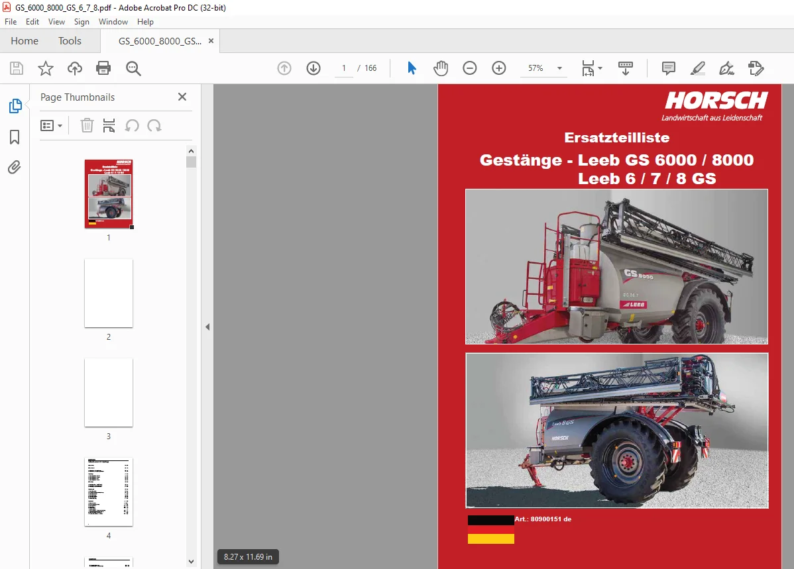The height and width of the screenshot is (569, 794).
Task: Open thumbnail options dropdown menu
Action: (x=51, y=125)
